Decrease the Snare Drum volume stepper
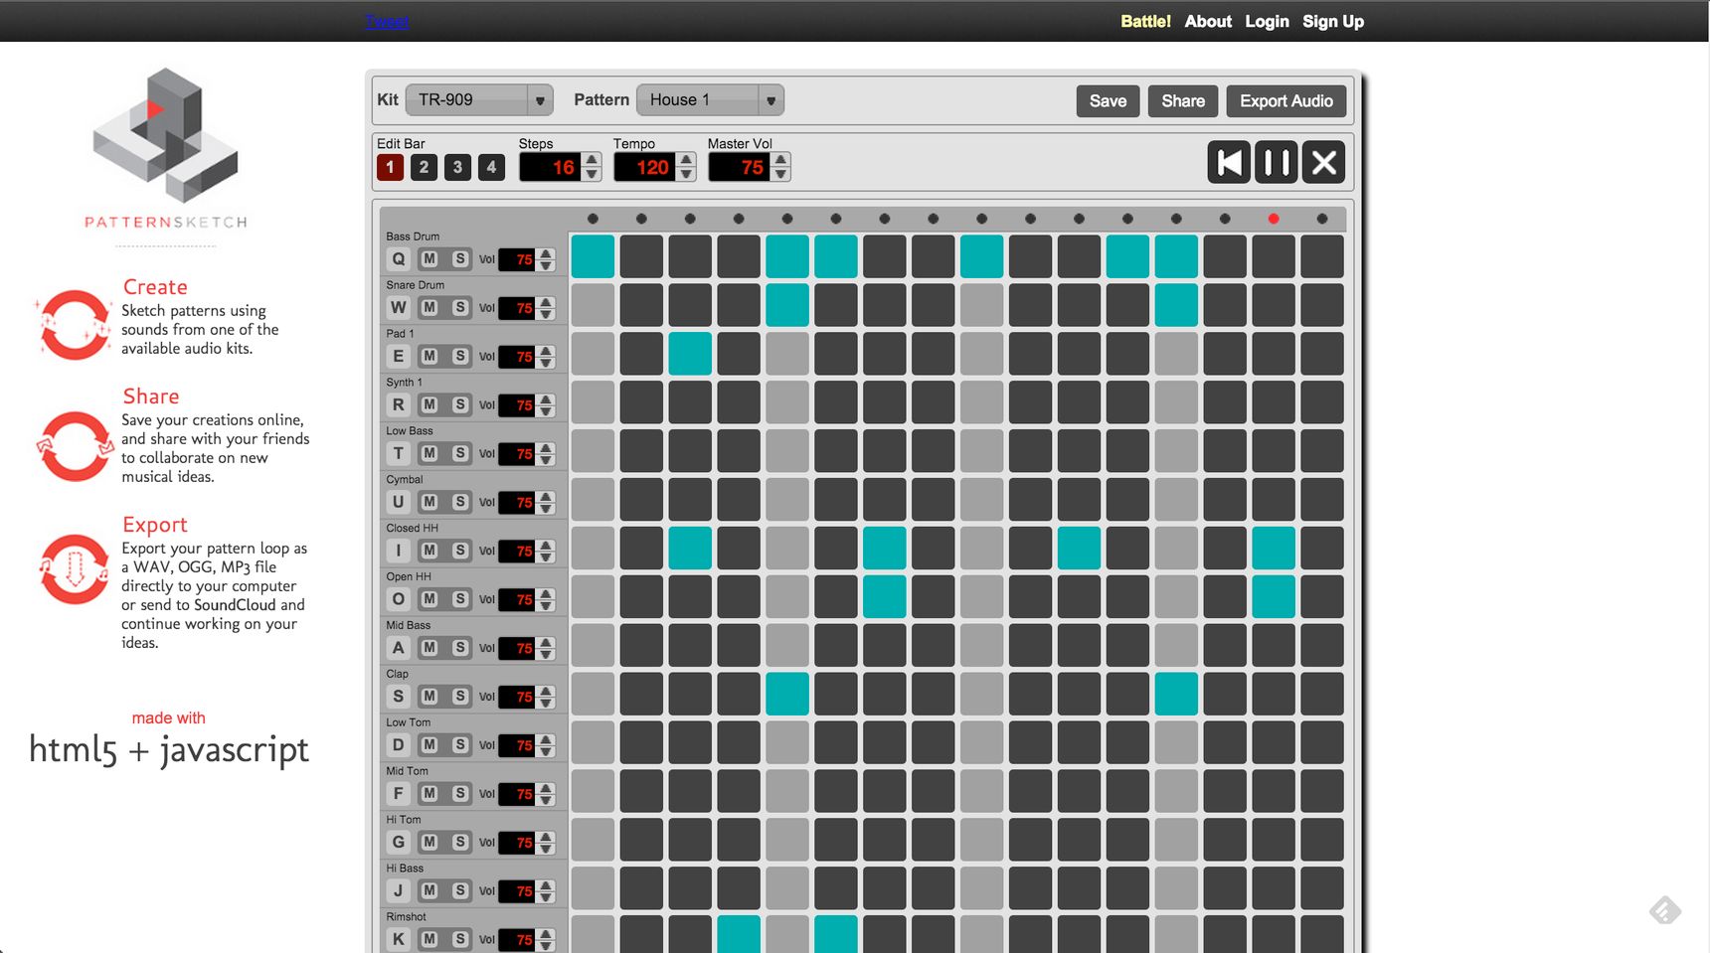1710x953 pixels. [546, 314]
